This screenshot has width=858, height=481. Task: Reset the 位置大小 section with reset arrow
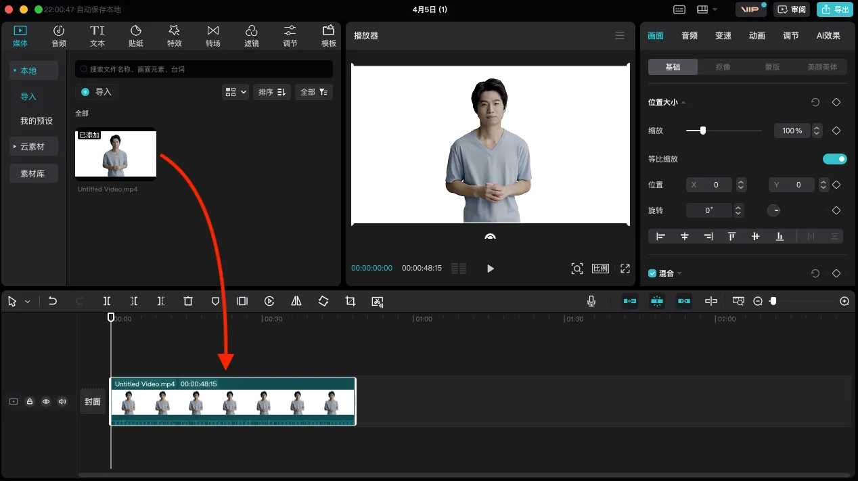point(815,102)
